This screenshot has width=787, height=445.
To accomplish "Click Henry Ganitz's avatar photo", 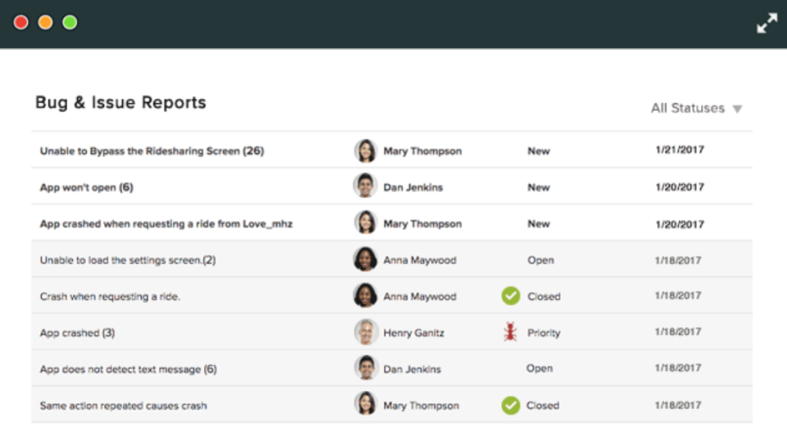I will click(x=365, y=332).
